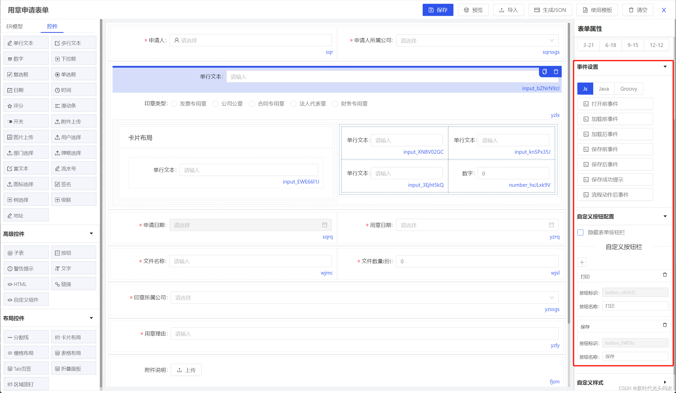Click the copy icon on selected field

[x=544, y=72]
